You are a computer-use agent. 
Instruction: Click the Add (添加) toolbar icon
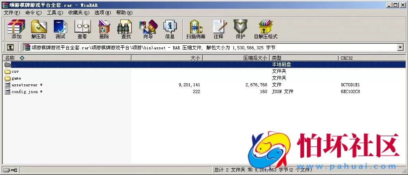pyautogui.click(x=16, y=27)
